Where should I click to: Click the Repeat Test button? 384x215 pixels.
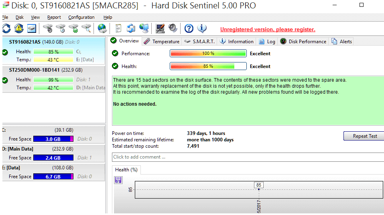364,136
